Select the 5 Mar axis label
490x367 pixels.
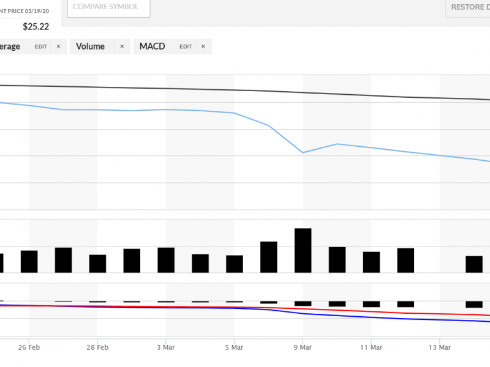[234, 347]
